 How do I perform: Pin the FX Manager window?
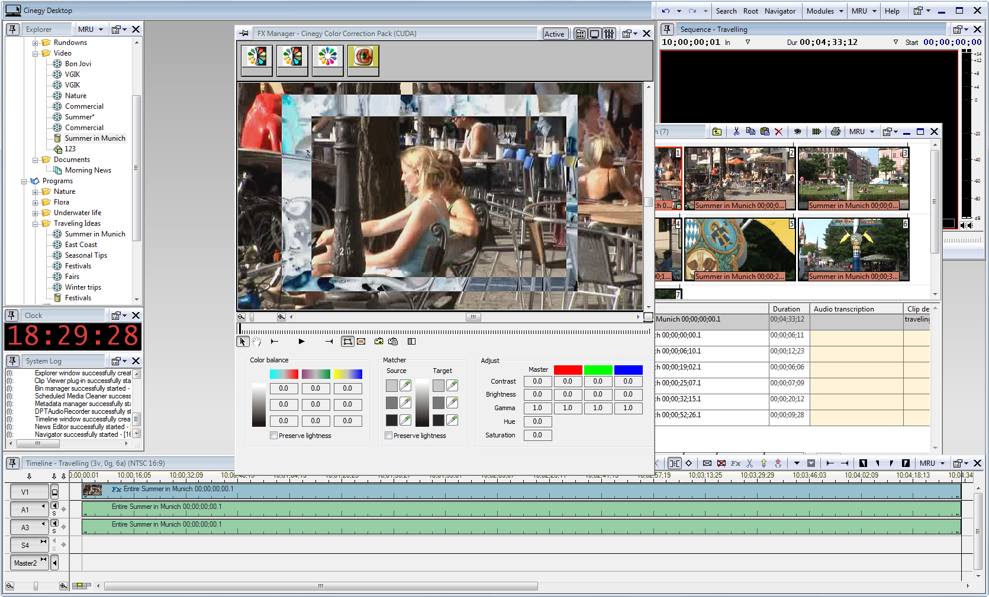244,34
